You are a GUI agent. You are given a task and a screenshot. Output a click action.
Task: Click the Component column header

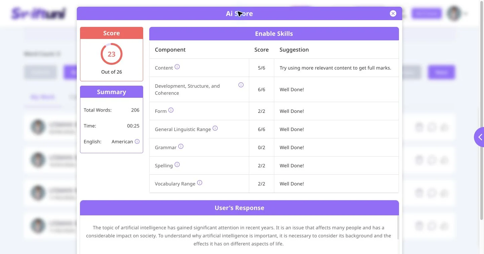tap(170, 50)
